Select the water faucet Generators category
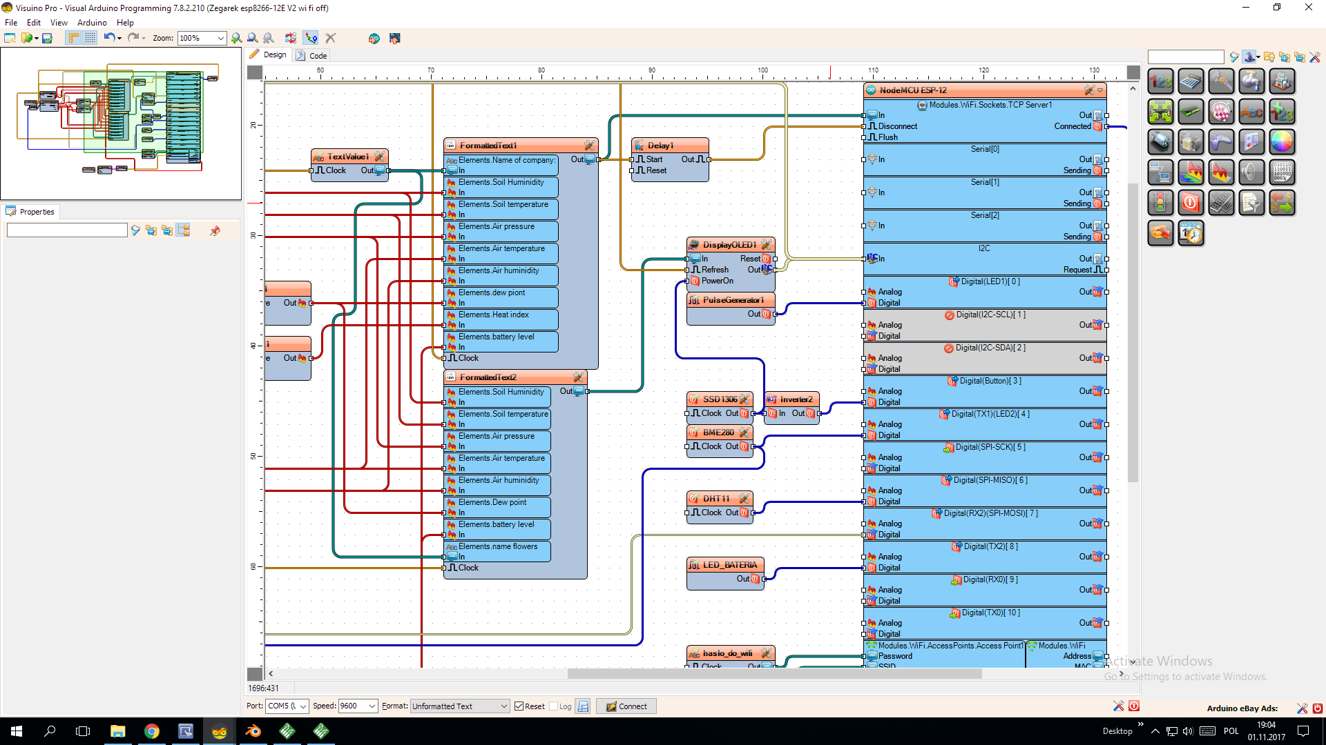The width and height of the screenshot is (1326, 745). tap(1251, 81)
